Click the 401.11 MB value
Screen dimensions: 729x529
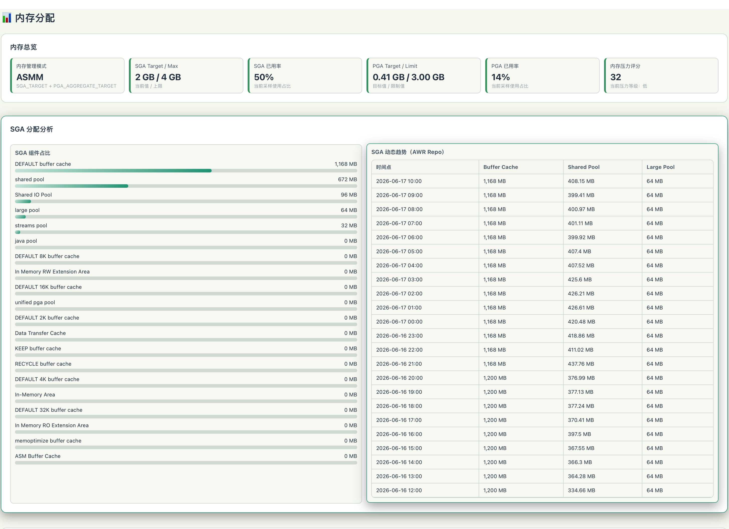(580, 223)
